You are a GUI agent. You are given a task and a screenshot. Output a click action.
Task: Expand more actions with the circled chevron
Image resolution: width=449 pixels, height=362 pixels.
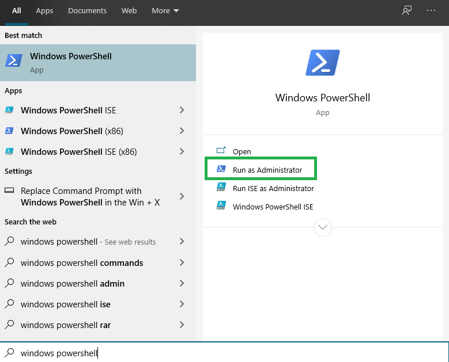tap(322, 227)
